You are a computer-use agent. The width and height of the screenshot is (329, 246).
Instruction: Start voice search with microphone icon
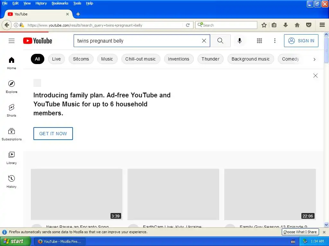(x=240, y=41)
